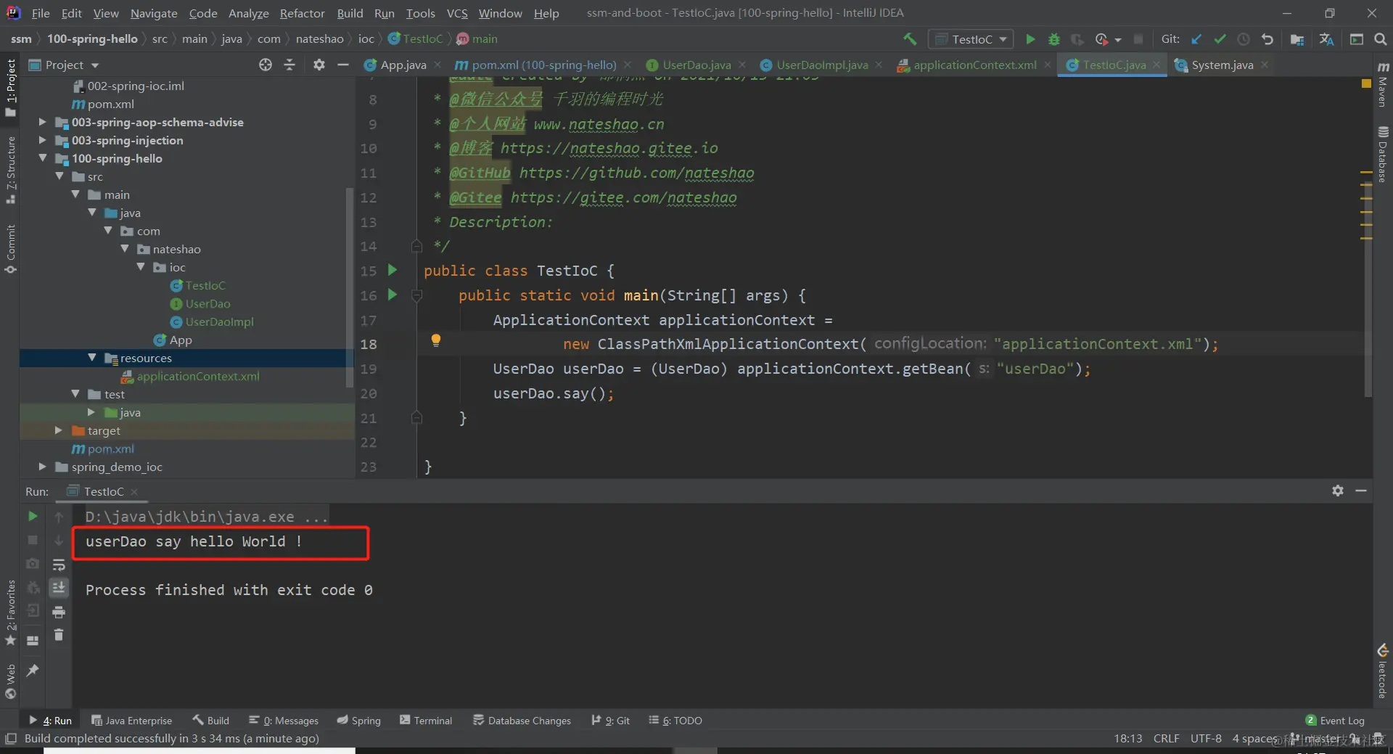Click run gutter icon beside main method
1393x754 pixels.
pos(393,295)
